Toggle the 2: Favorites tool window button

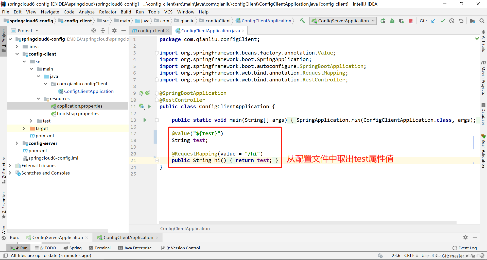coord(4,205)
